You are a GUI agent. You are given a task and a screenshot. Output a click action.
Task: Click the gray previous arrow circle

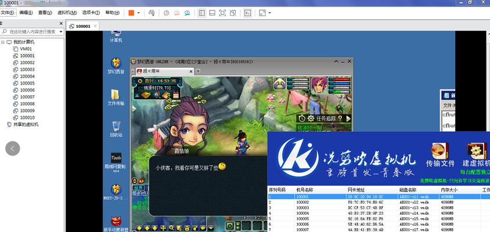(x=13, y=148)
